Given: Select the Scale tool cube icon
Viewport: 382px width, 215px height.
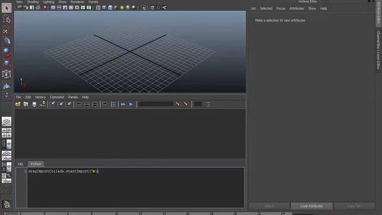Looking at the screenshot, I should click(7, 63).
